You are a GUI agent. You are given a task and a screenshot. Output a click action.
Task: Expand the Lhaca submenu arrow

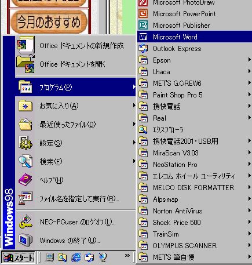[x=250, y=71]
